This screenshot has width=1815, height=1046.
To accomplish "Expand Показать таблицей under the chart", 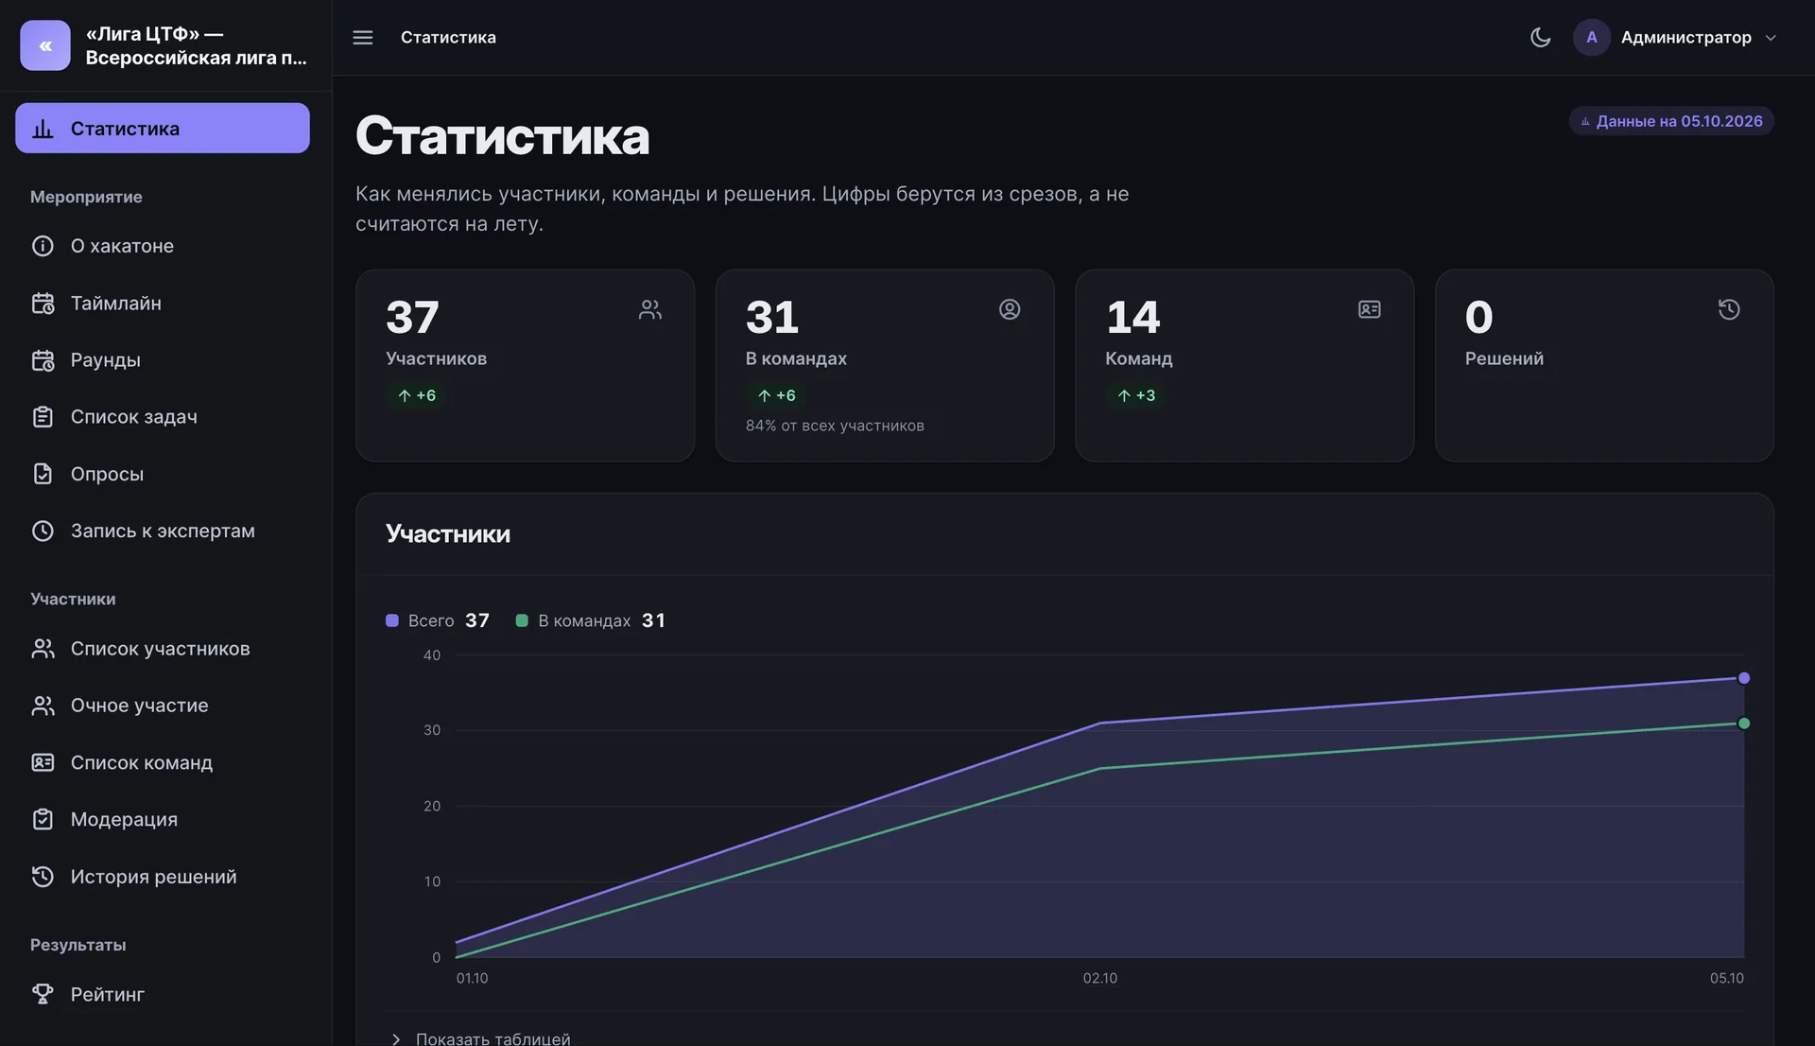I will (481, 1037).
